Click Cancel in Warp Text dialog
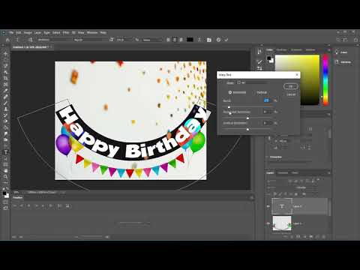The image size is (360, 270). pyautogui.click(x=291, y=94)
